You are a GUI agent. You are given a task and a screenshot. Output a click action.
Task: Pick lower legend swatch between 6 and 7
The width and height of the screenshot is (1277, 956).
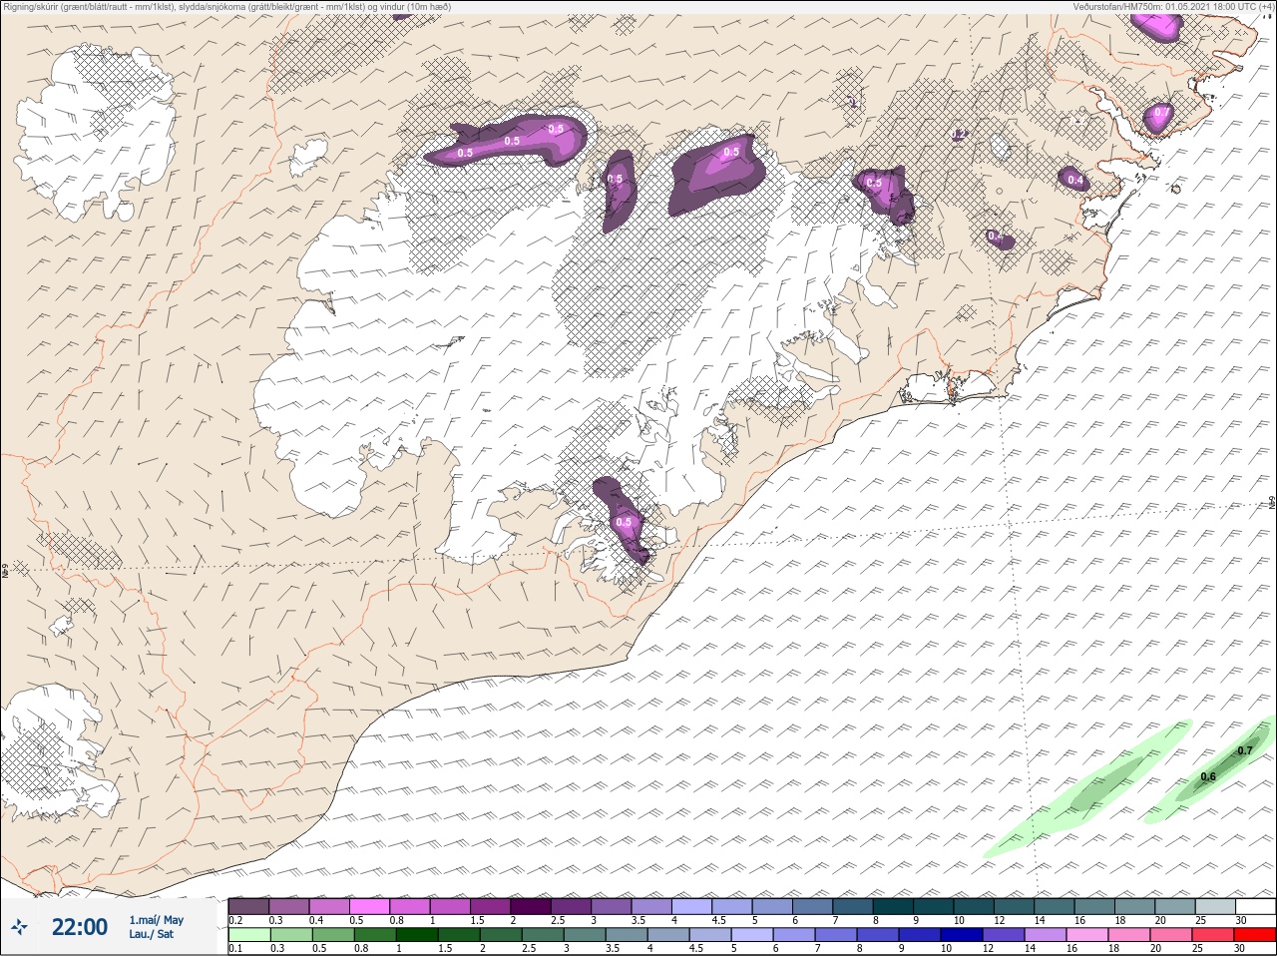coord(794,935)
